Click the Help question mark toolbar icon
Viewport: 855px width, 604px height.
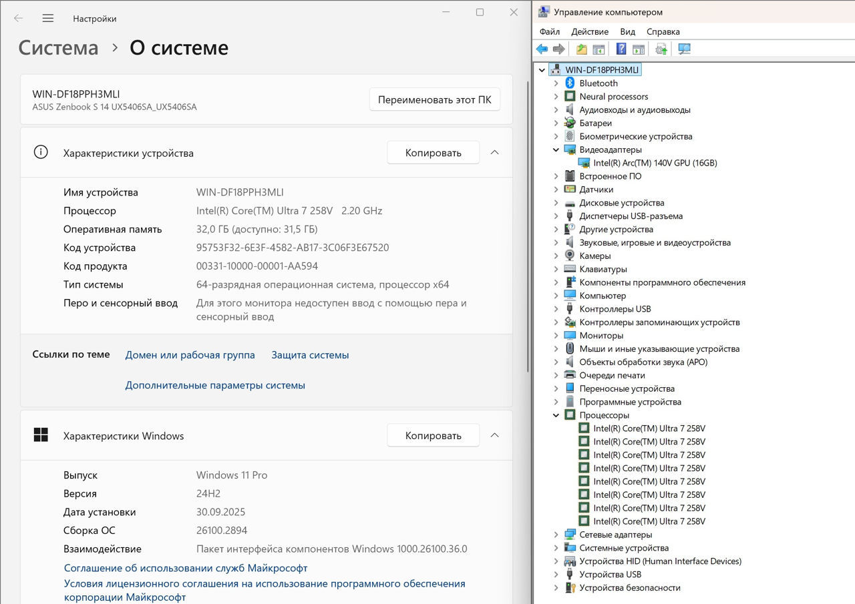621,49
